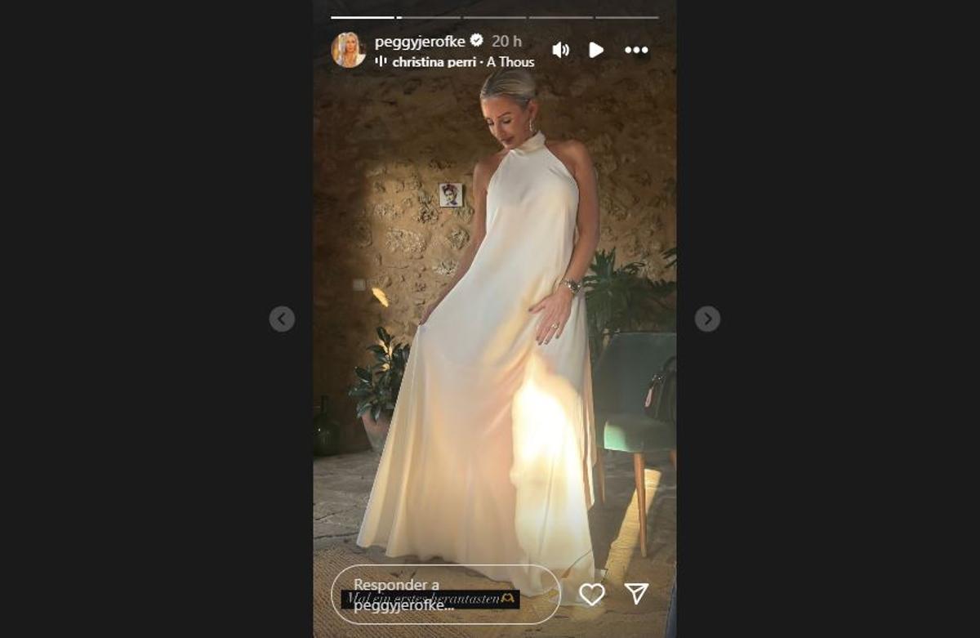Click the peggyjerofke username link

click(x=420, y=41)
